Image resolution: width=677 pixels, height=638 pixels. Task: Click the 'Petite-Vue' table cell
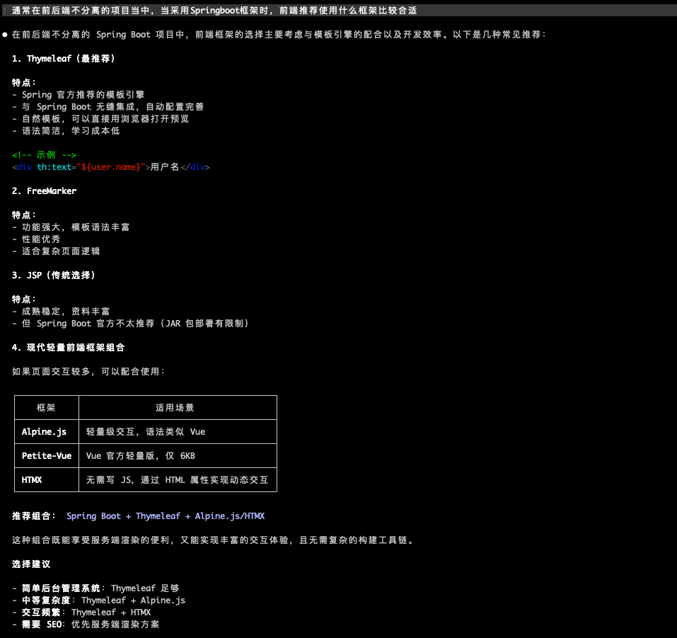tap(47, 455)
